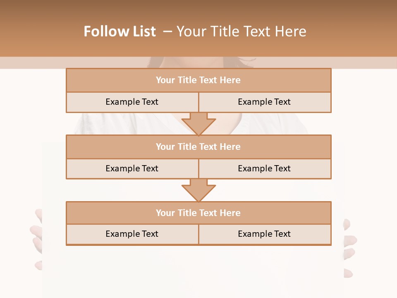Click the right 'Example Text' cell in the middle block

click(264, 168)
